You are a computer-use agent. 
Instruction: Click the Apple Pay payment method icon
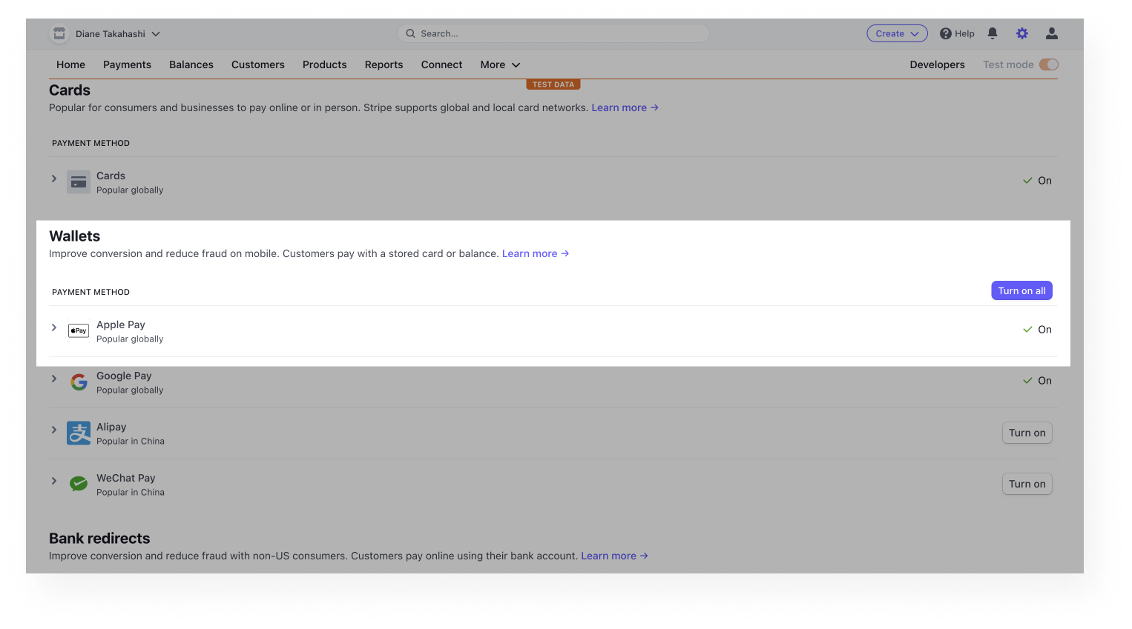click(x=78, y=330)
